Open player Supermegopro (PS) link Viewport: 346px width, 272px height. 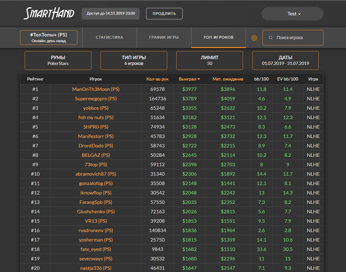pyautogui.click(x=96, y=99)
